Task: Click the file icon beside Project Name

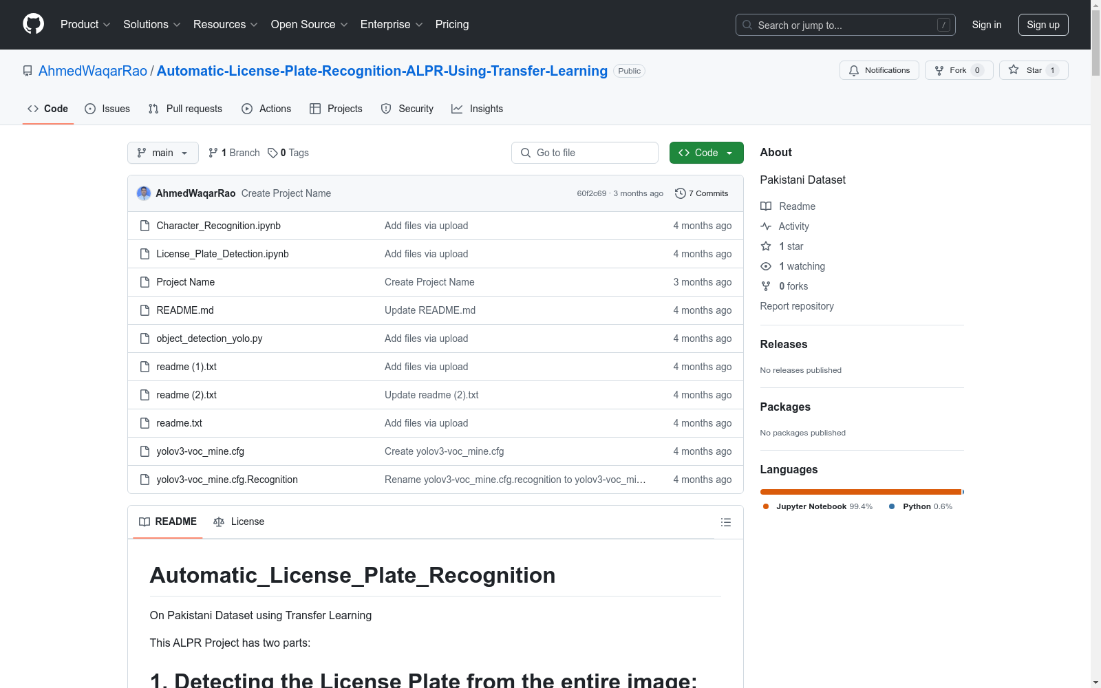Action: click(145, 282)
